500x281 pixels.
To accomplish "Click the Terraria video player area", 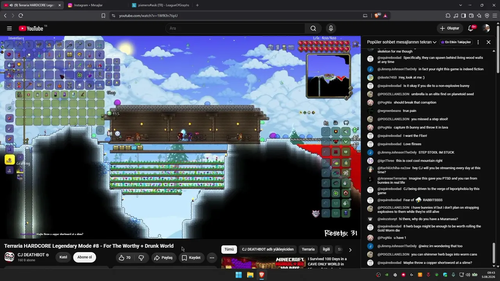I will (180, 137).
